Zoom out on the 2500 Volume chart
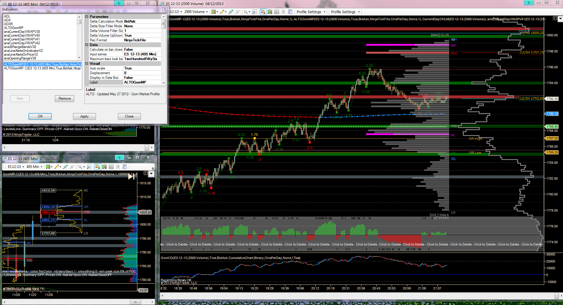The width and height of the screenshot is (563, 305). (238, 12)
